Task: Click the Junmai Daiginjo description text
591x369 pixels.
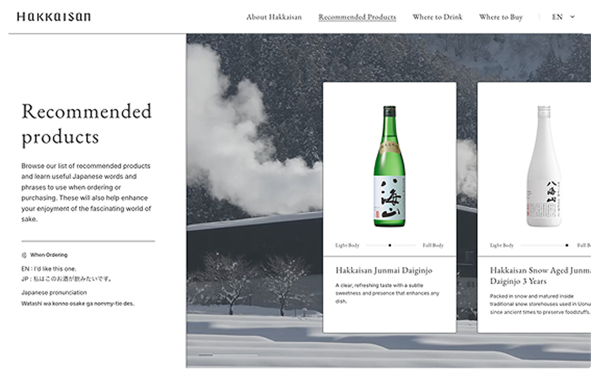Action: click(387, 293)
